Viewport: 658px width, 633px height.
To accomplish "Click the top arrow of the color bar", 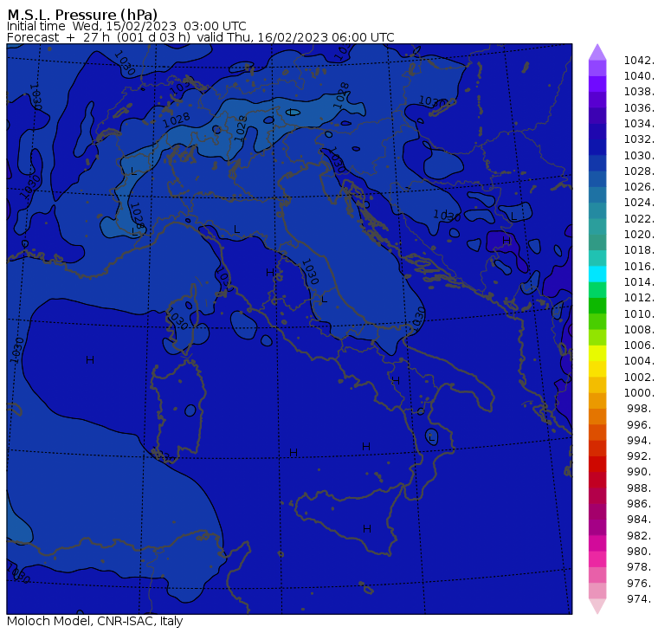I will pos(597,52).
